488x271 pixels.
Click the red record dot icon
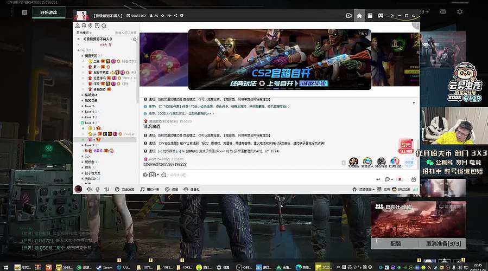point(400,179)
